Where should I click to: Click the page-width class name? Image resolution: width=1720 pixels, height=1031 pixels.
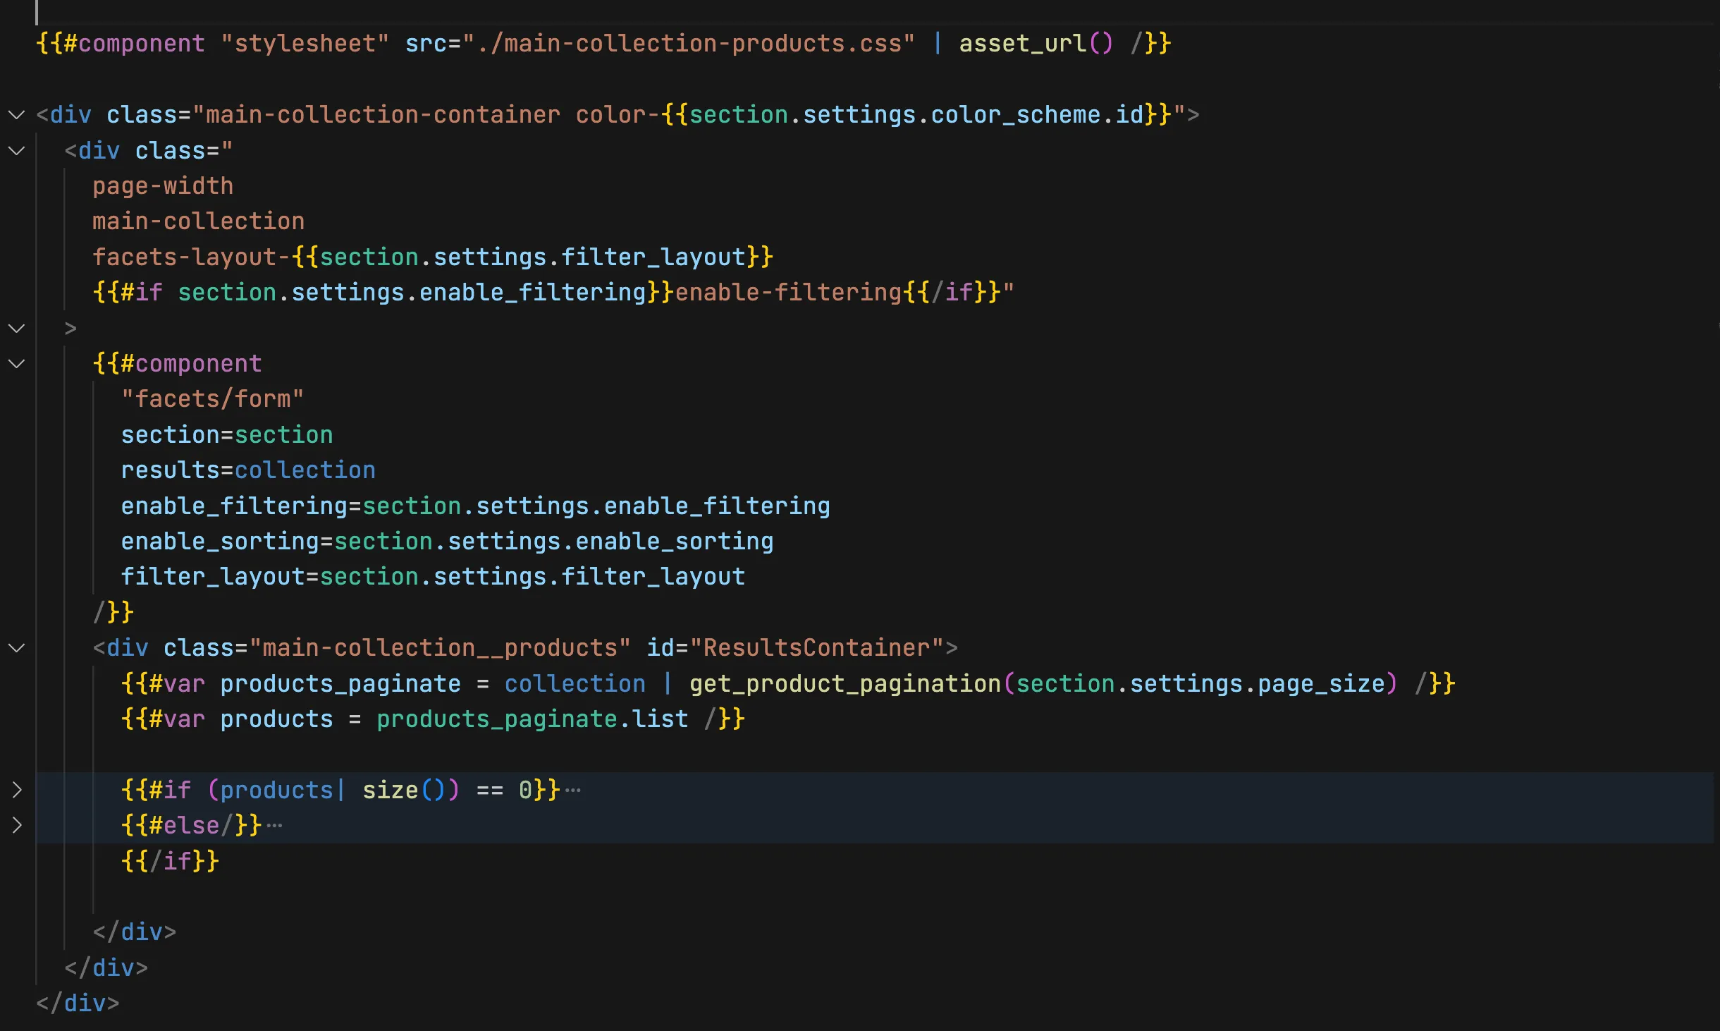[x=163, y=186]
